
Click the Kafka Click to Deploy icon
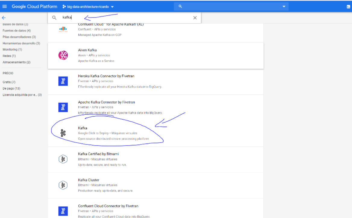[63, 133]
